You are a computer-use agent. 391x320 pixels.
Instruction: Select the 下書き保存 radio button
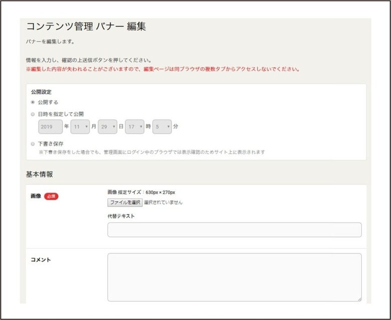pyautogui.click(x=33, y=144)
